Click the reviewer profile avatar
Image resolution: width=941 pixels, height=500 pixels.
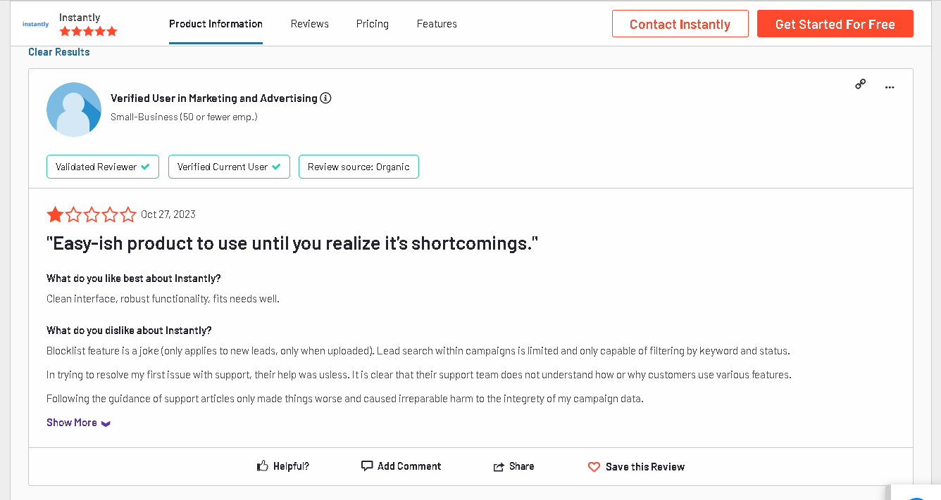[73, 109]
